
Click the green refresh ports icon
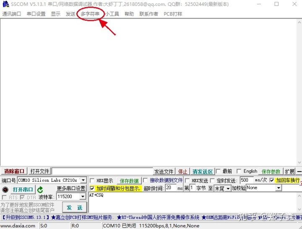(40, 190)
